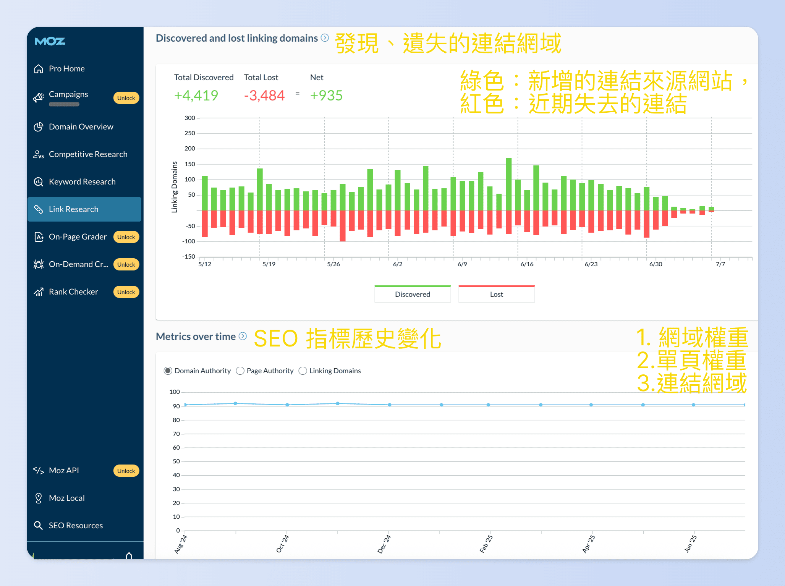The height and width of the screenshot is (586, 785).
Task: Select the Link Research tool
Action: pos(73,209)
